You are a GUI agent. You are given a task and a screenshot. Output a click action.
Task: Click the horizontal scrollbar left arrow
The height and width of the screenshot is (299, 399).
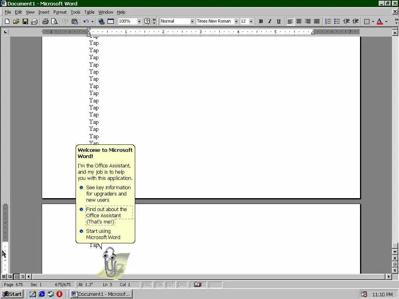pyautogui.click(x=29, y=276)
